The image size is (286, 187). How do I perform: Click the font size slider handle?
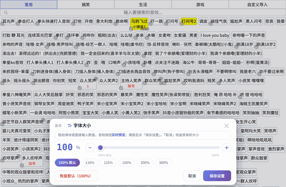pyautogui.click(x=100, y=148)
